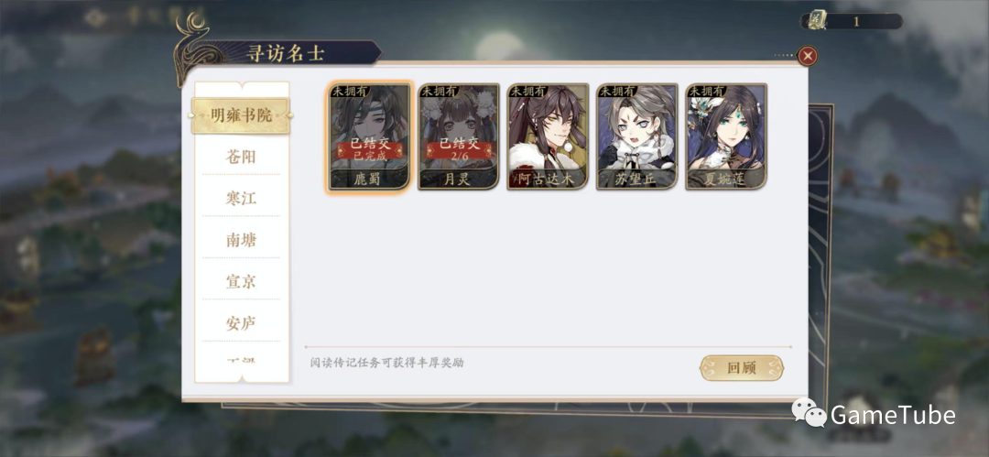Select the 鹿蜀 character card
Screen dimensions: 989x457
point(370,136)
